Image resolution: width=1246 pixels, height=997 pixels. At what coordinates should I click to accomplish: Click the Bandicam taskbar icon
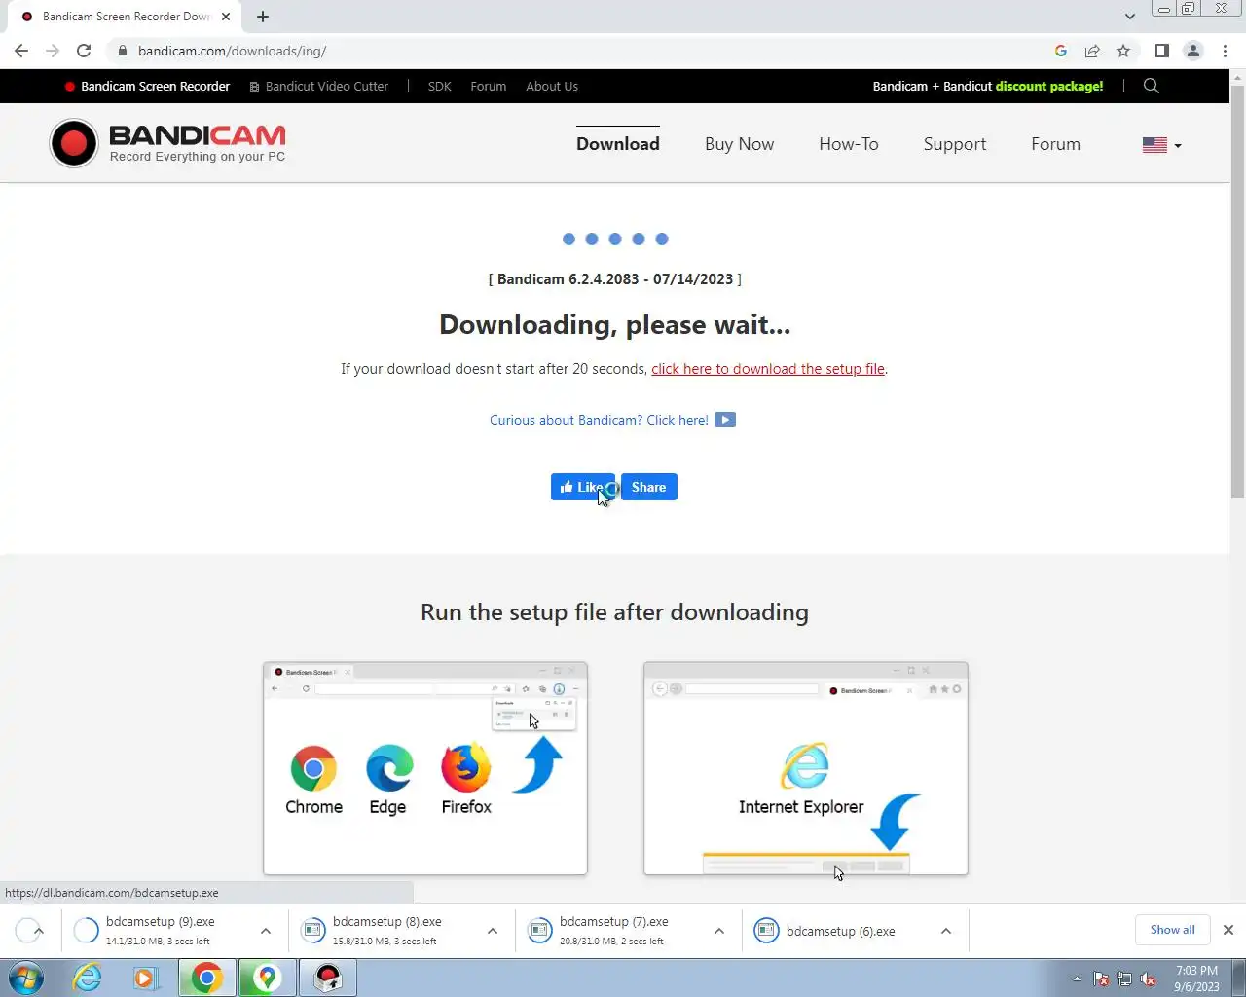tap(328, 978)
